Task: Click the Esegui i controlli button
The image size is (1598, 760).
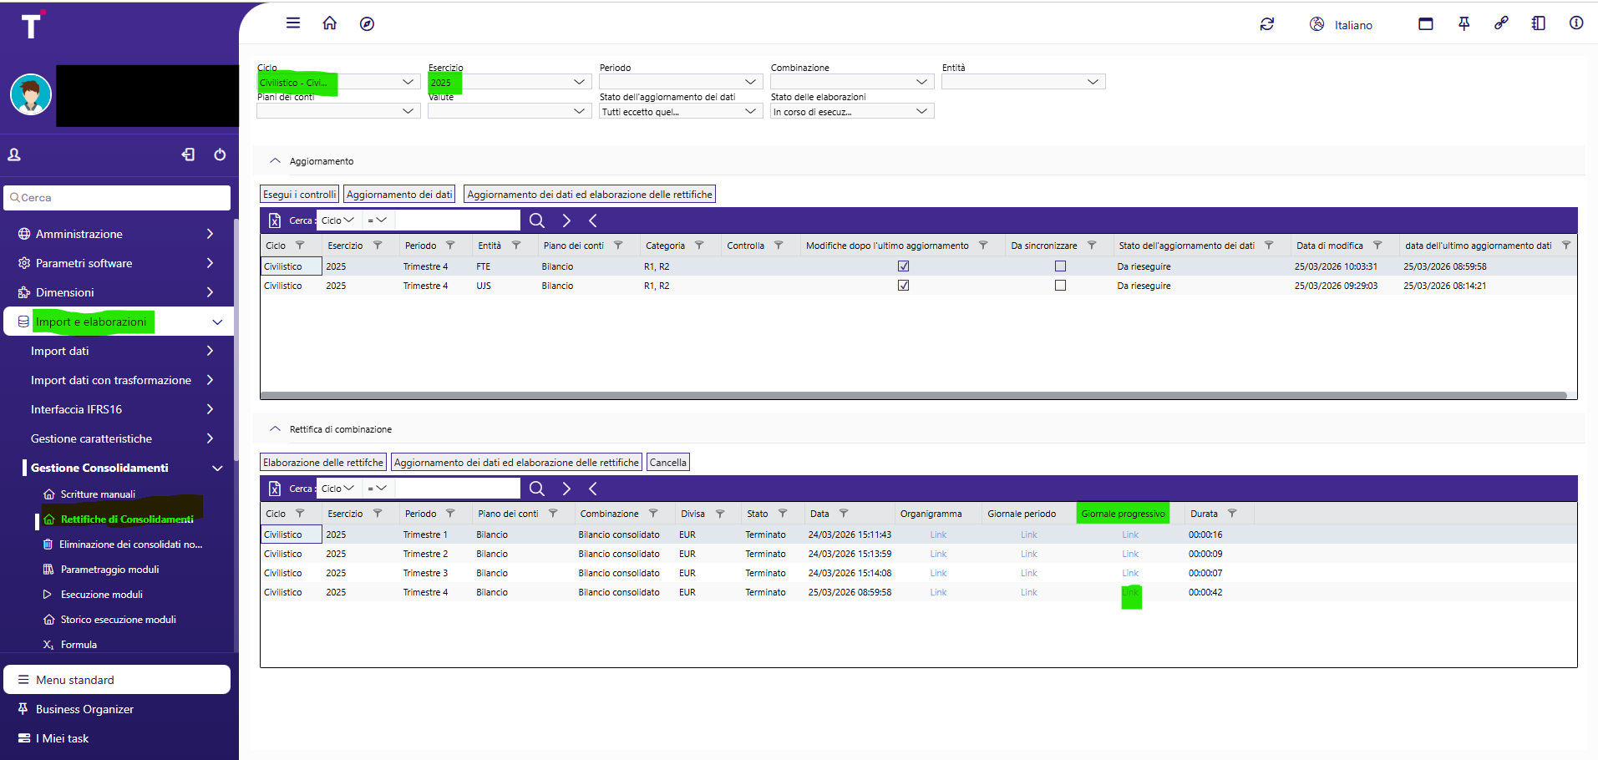Action: coord(299,195)
